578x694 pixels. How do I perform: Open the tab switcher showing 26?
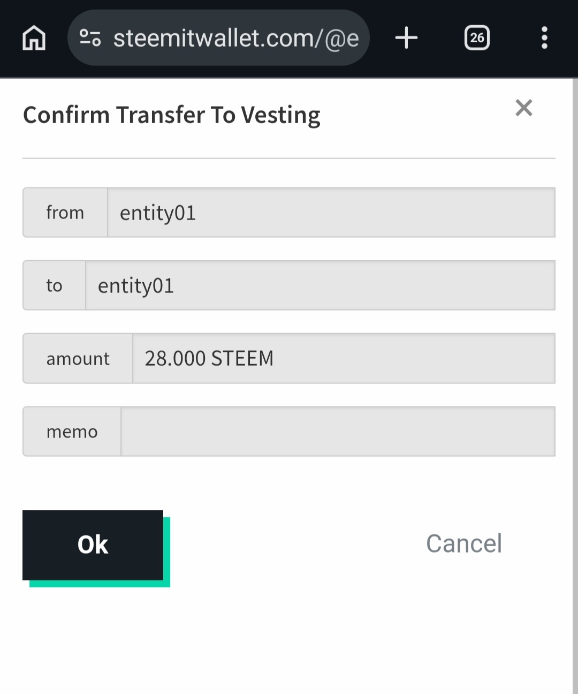(477, 38)
